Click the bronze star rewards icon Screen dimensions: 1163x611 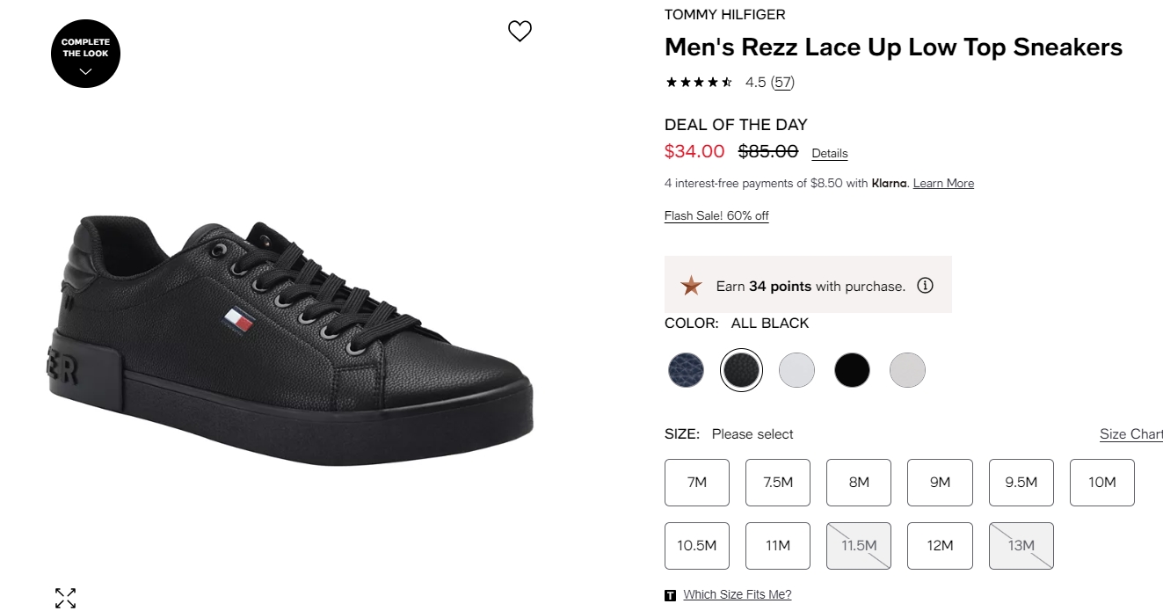click(692, 286)
